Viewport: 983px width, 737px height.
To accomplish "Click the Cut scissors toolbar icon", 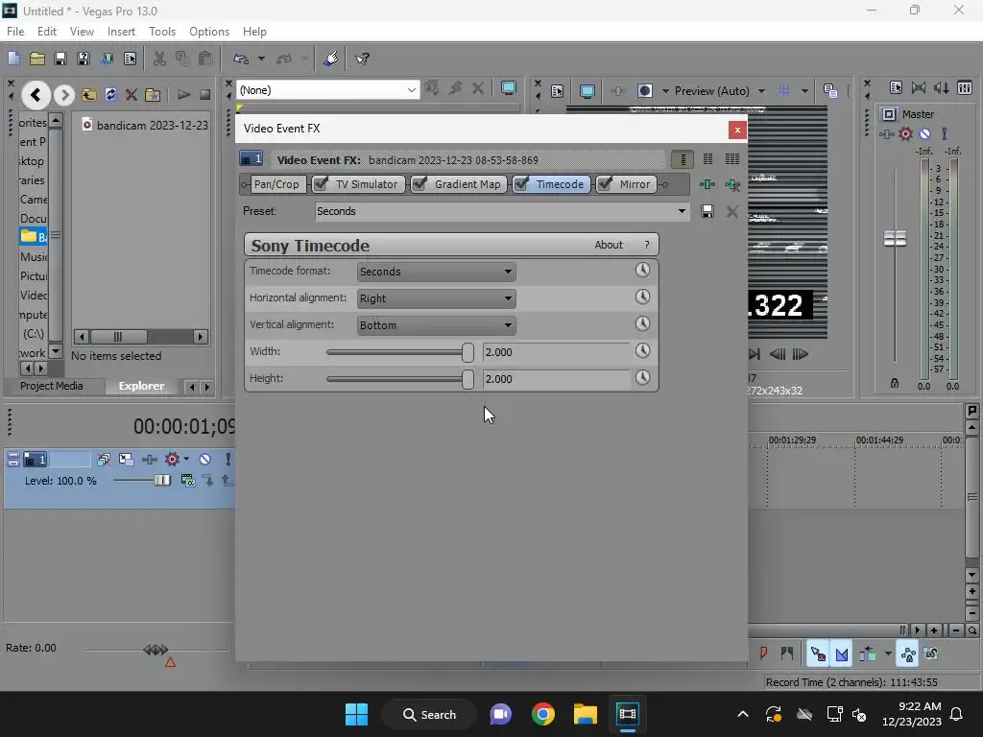I will 159,59.
